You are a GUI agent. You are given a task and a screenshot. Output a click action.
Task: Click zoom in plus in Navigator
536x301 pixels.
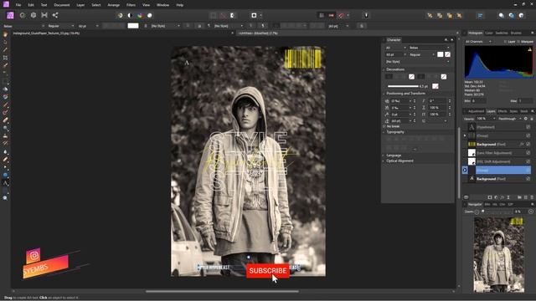(x=530, y=212)
